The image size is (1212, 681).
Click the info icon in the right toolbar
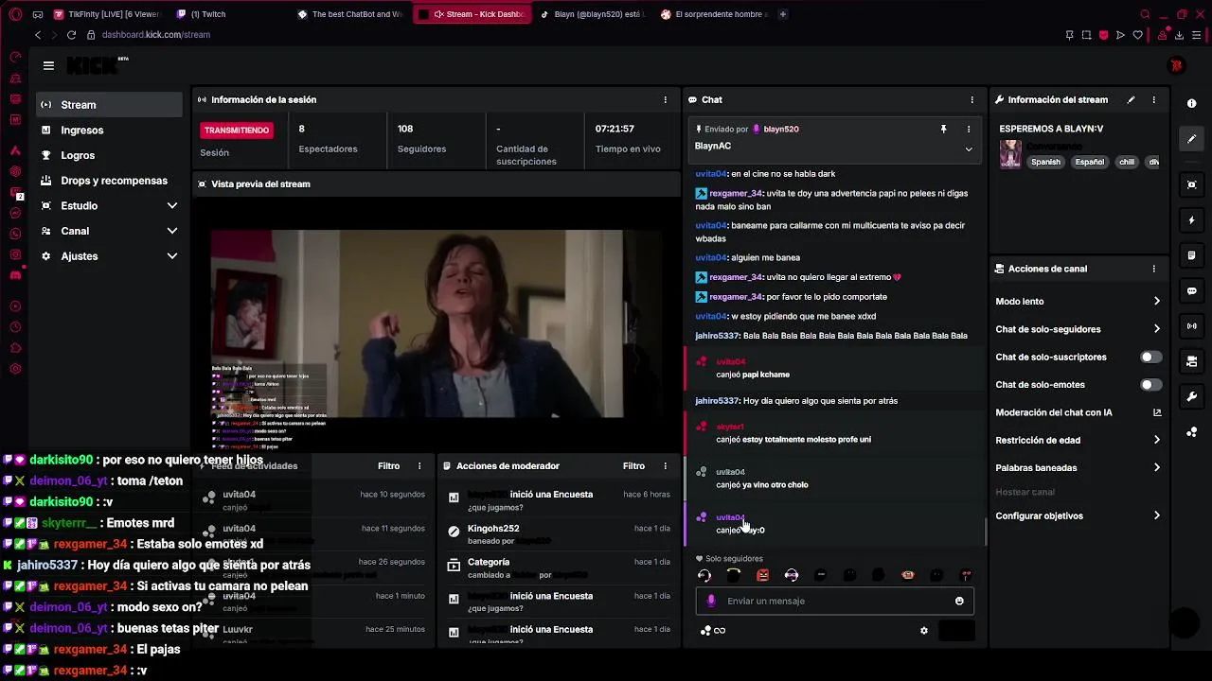click(1192, 104)
